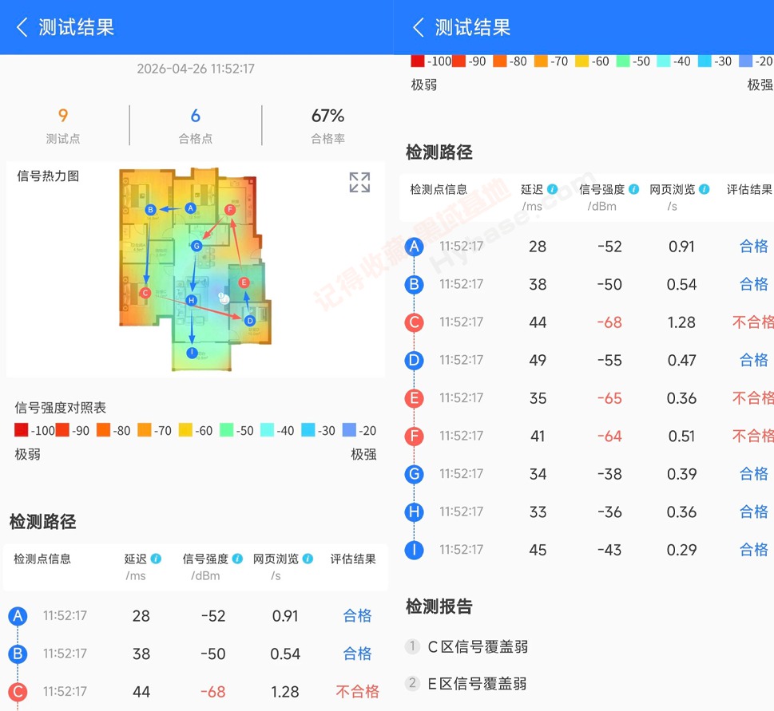Tap the blue D circle in the path list
Screen dimensions: 774x711
(x=414, y=360)
